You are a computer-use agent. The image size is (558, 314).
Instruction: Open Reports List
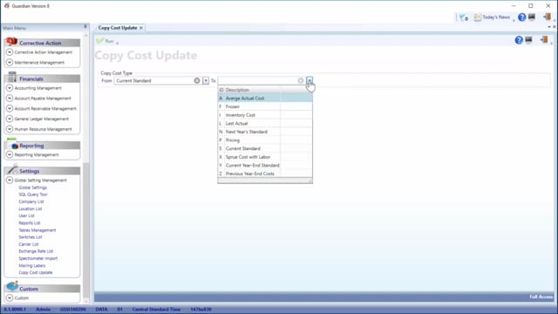click(30, 223)
